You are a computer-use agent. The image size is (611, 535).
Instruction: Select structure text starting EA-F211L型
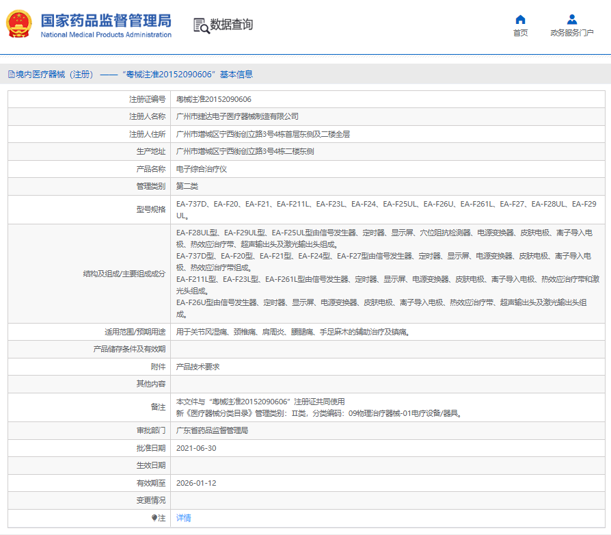point(388,285)
